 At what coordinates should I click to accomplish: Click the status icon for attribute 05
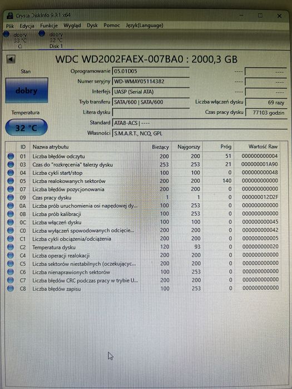coord(11,181)
